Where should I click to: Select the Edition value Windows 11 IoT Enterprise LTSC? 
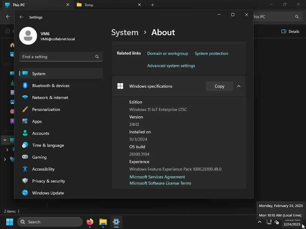click(158, 109)
